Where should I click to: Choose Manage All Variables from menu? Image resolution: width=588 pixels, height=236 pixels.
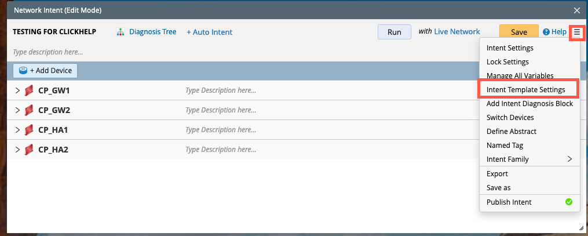(520, 75)
